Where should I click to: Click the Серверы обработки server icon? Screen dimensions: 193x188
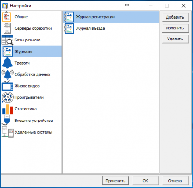[x=7, y=28]
